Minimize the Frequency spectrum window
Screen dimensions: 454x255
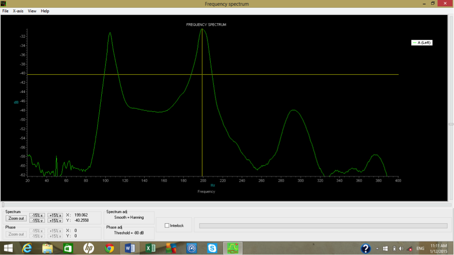tap(424, 3)
